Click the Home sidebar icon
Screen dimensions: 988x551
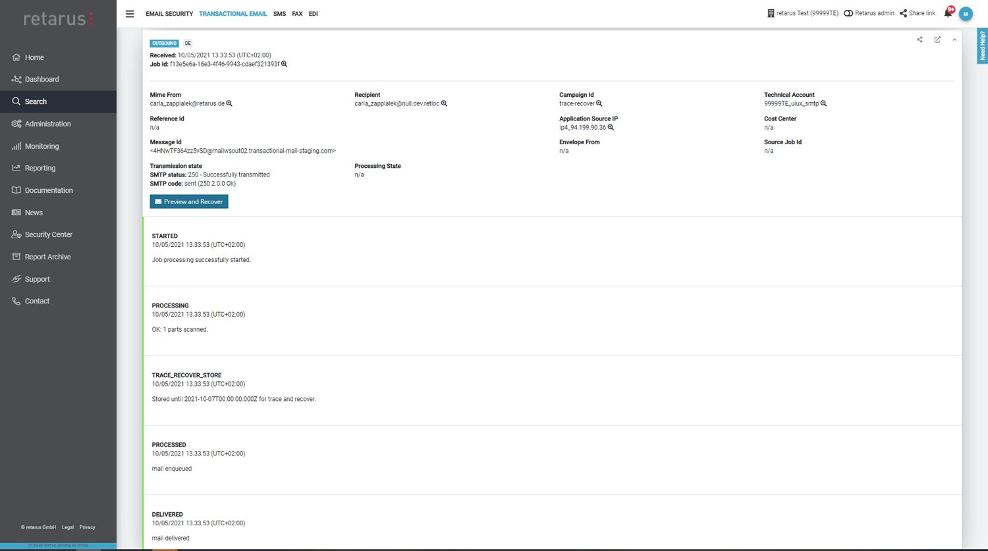pyautogui.click(x=16, y=57)
